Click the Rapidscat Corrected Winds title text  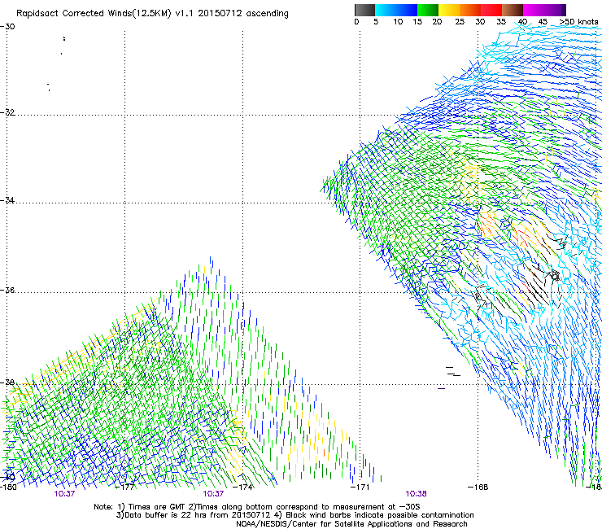pyautogui.click(x=152, y=14)
